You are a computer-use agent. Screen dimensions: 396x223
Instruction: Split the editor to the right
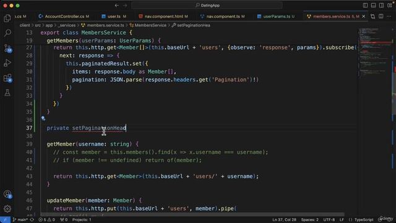381,17
